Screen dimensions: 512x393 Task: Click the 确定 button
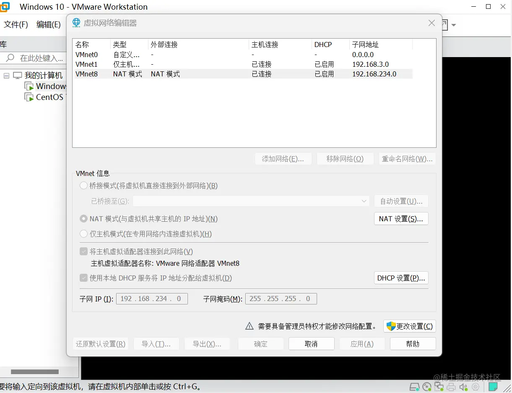click(260, 344)
